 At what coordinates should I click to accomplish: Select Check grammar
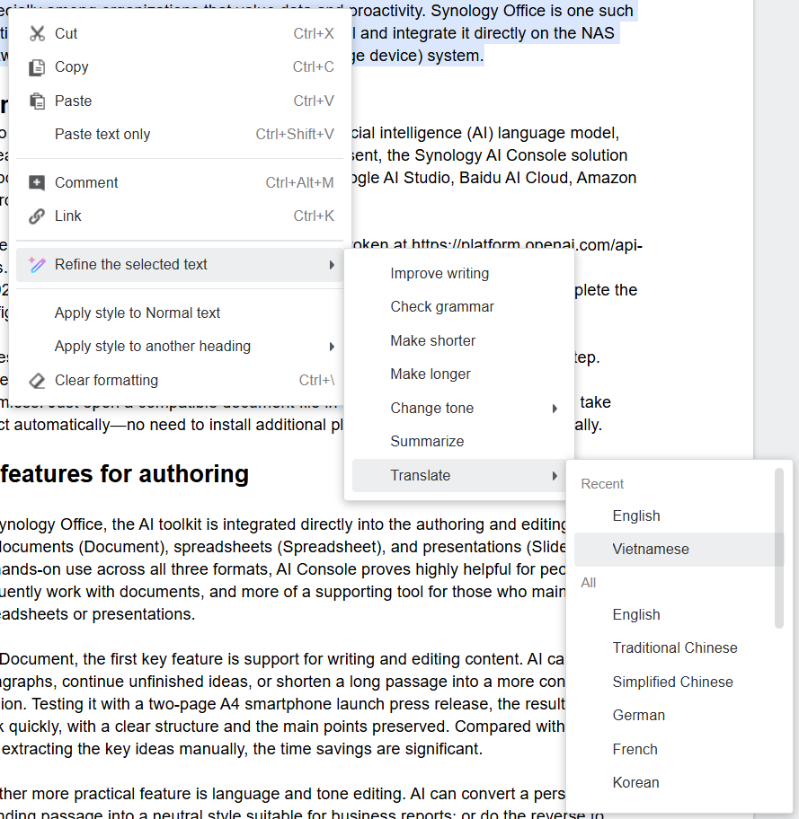[442, 307]
